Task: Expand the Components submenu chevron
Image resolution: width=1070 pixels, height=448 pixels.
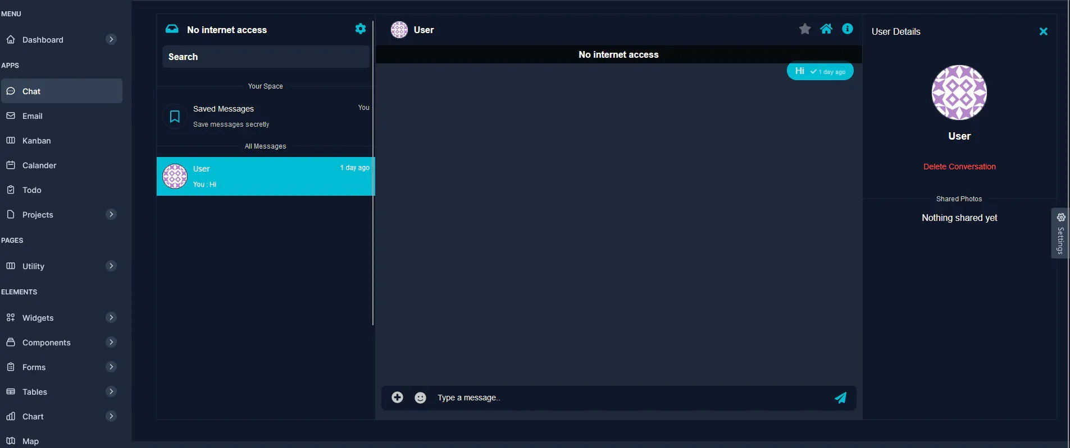Action: click(x=111, y=342)
